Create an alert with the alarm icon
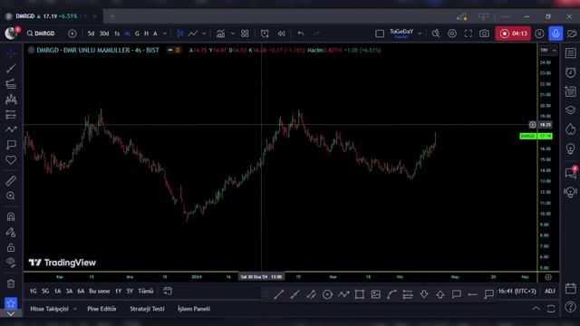The width and height of the screenshot is (580, 326). [265, 34]
